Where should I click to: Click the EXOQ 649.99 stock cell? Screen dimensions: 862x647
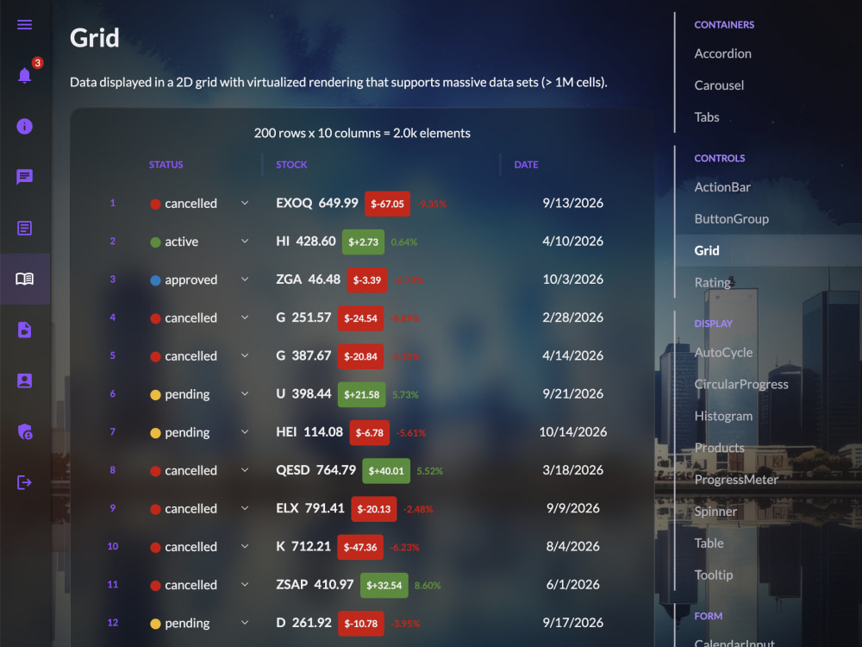pyautogui.click(x=316, y=203)
